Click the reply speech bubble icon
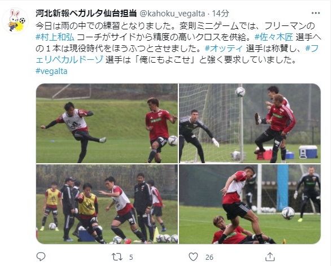The height and width of the screenshot is (266, 333). (x=41, y=257)
